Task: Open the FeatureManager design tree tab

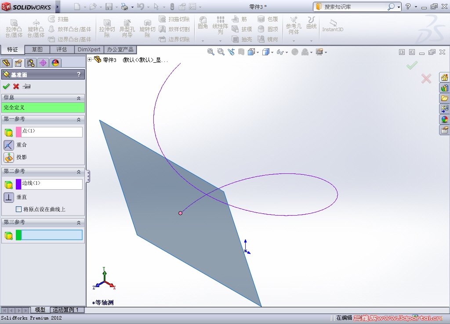Action: [x=6, y=62]
